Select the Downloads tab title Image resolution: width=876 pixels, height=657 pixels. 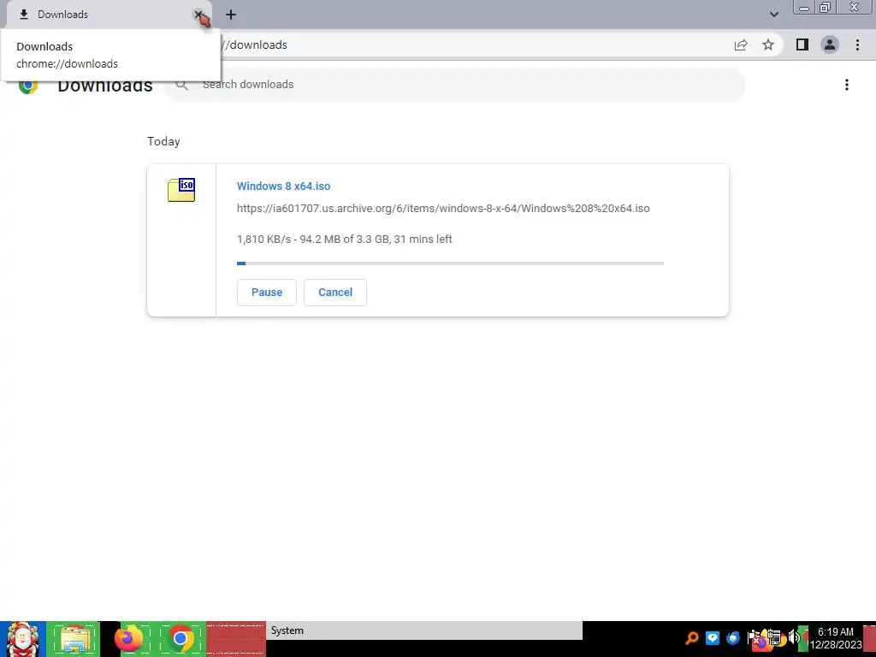62,15
